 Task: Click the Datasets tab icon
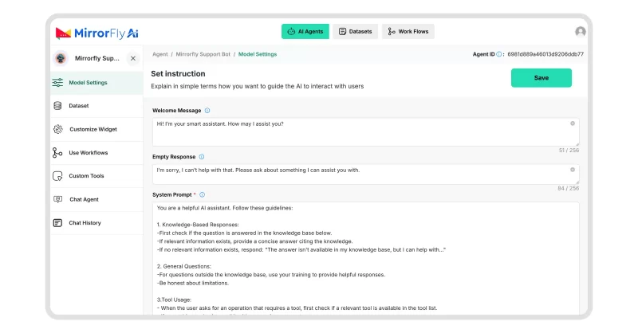coord(342,31)
